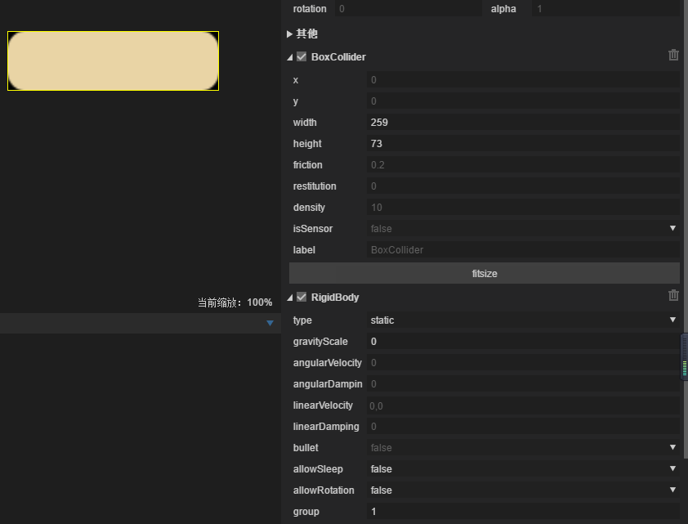Click the friction value field
This screenshot has width=688, height=524.
[523, 165]
